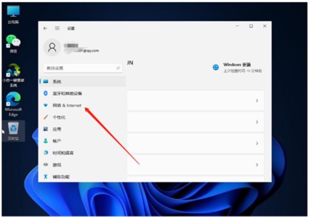Open 时间和语言 settings category
This screenshot has height=217, width=310.
[x=83, y=153]
